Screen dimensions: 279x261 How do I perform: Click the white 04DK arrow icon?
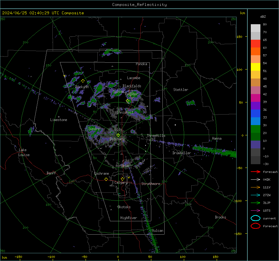pyautogui.click(x=255, y=180)
